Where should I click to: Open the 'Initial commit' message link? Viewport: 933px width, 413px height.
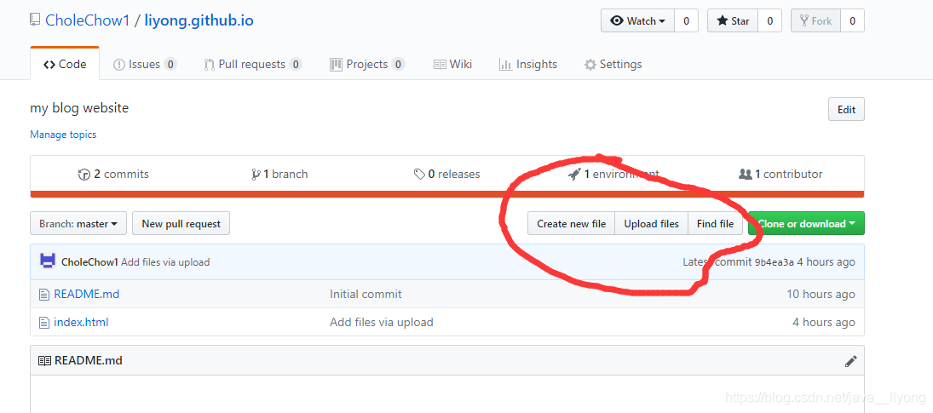click(366, 294)
